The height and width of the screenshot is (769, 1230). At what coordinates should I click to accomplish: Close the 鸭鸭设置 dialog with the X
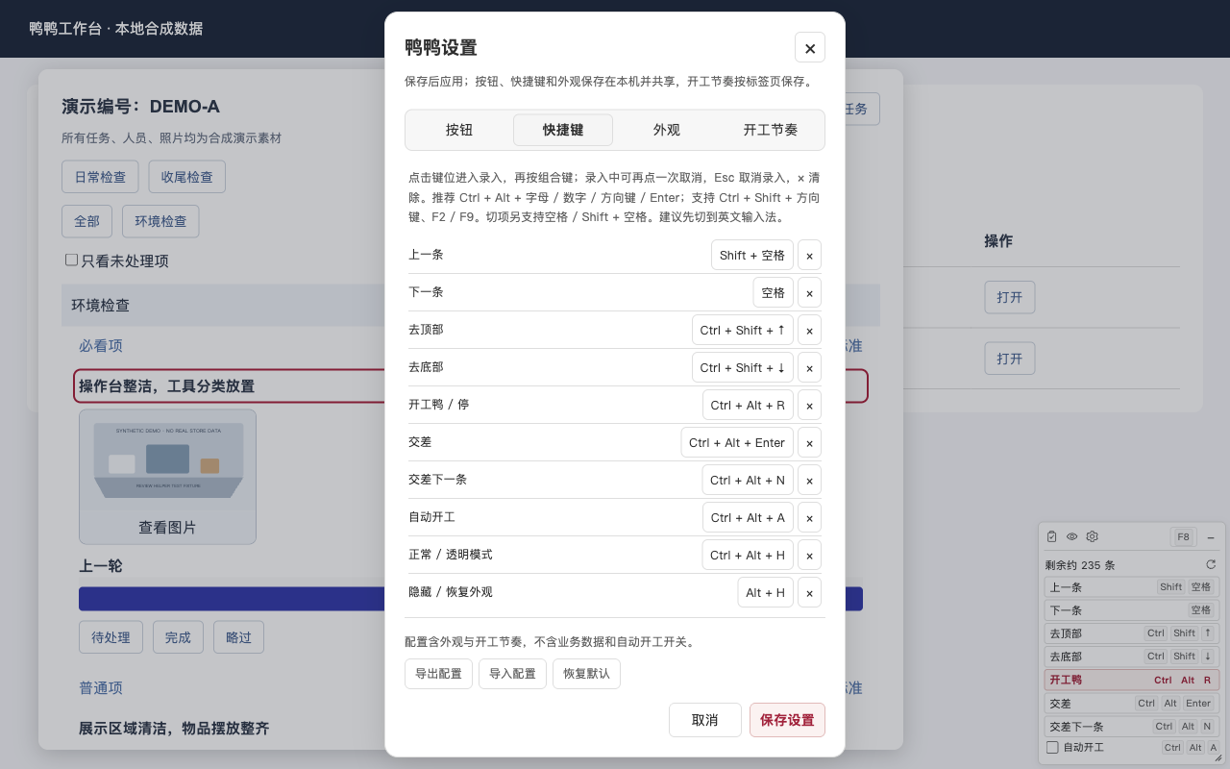point(809,48)
